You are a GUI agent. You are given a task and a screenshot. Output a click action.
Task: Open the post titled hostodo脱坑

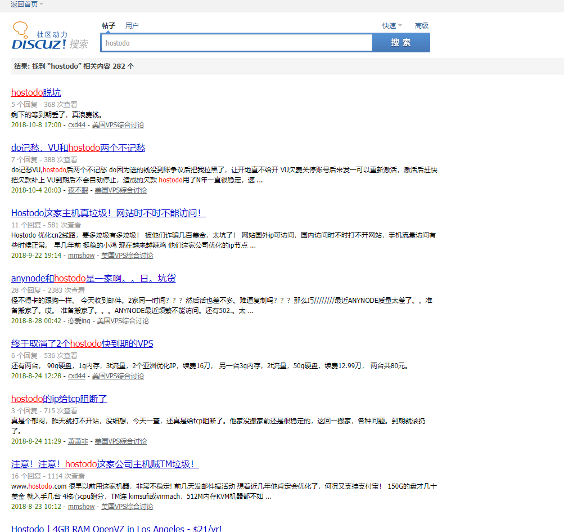pos(36,92)
